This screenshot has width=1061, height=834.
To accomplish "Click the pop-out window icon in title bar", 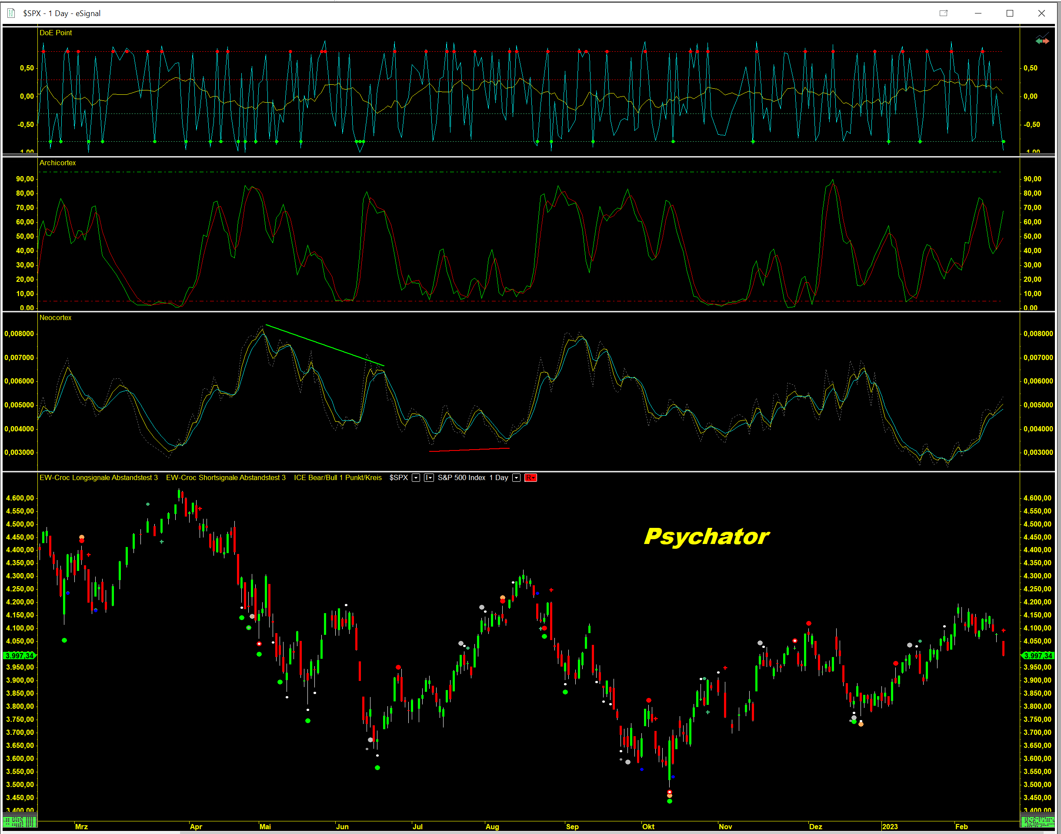I will click(x=943, y=13).
